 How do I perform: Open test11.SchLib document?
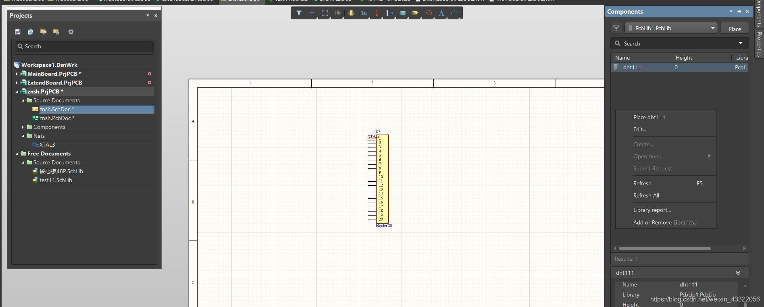point(56,180)
